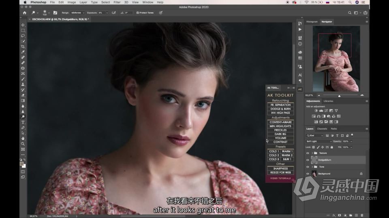This screenshot has height=218, width=389.
Task: Expand the Tone group
Action: pyautogui.click(x=312, y=167)
